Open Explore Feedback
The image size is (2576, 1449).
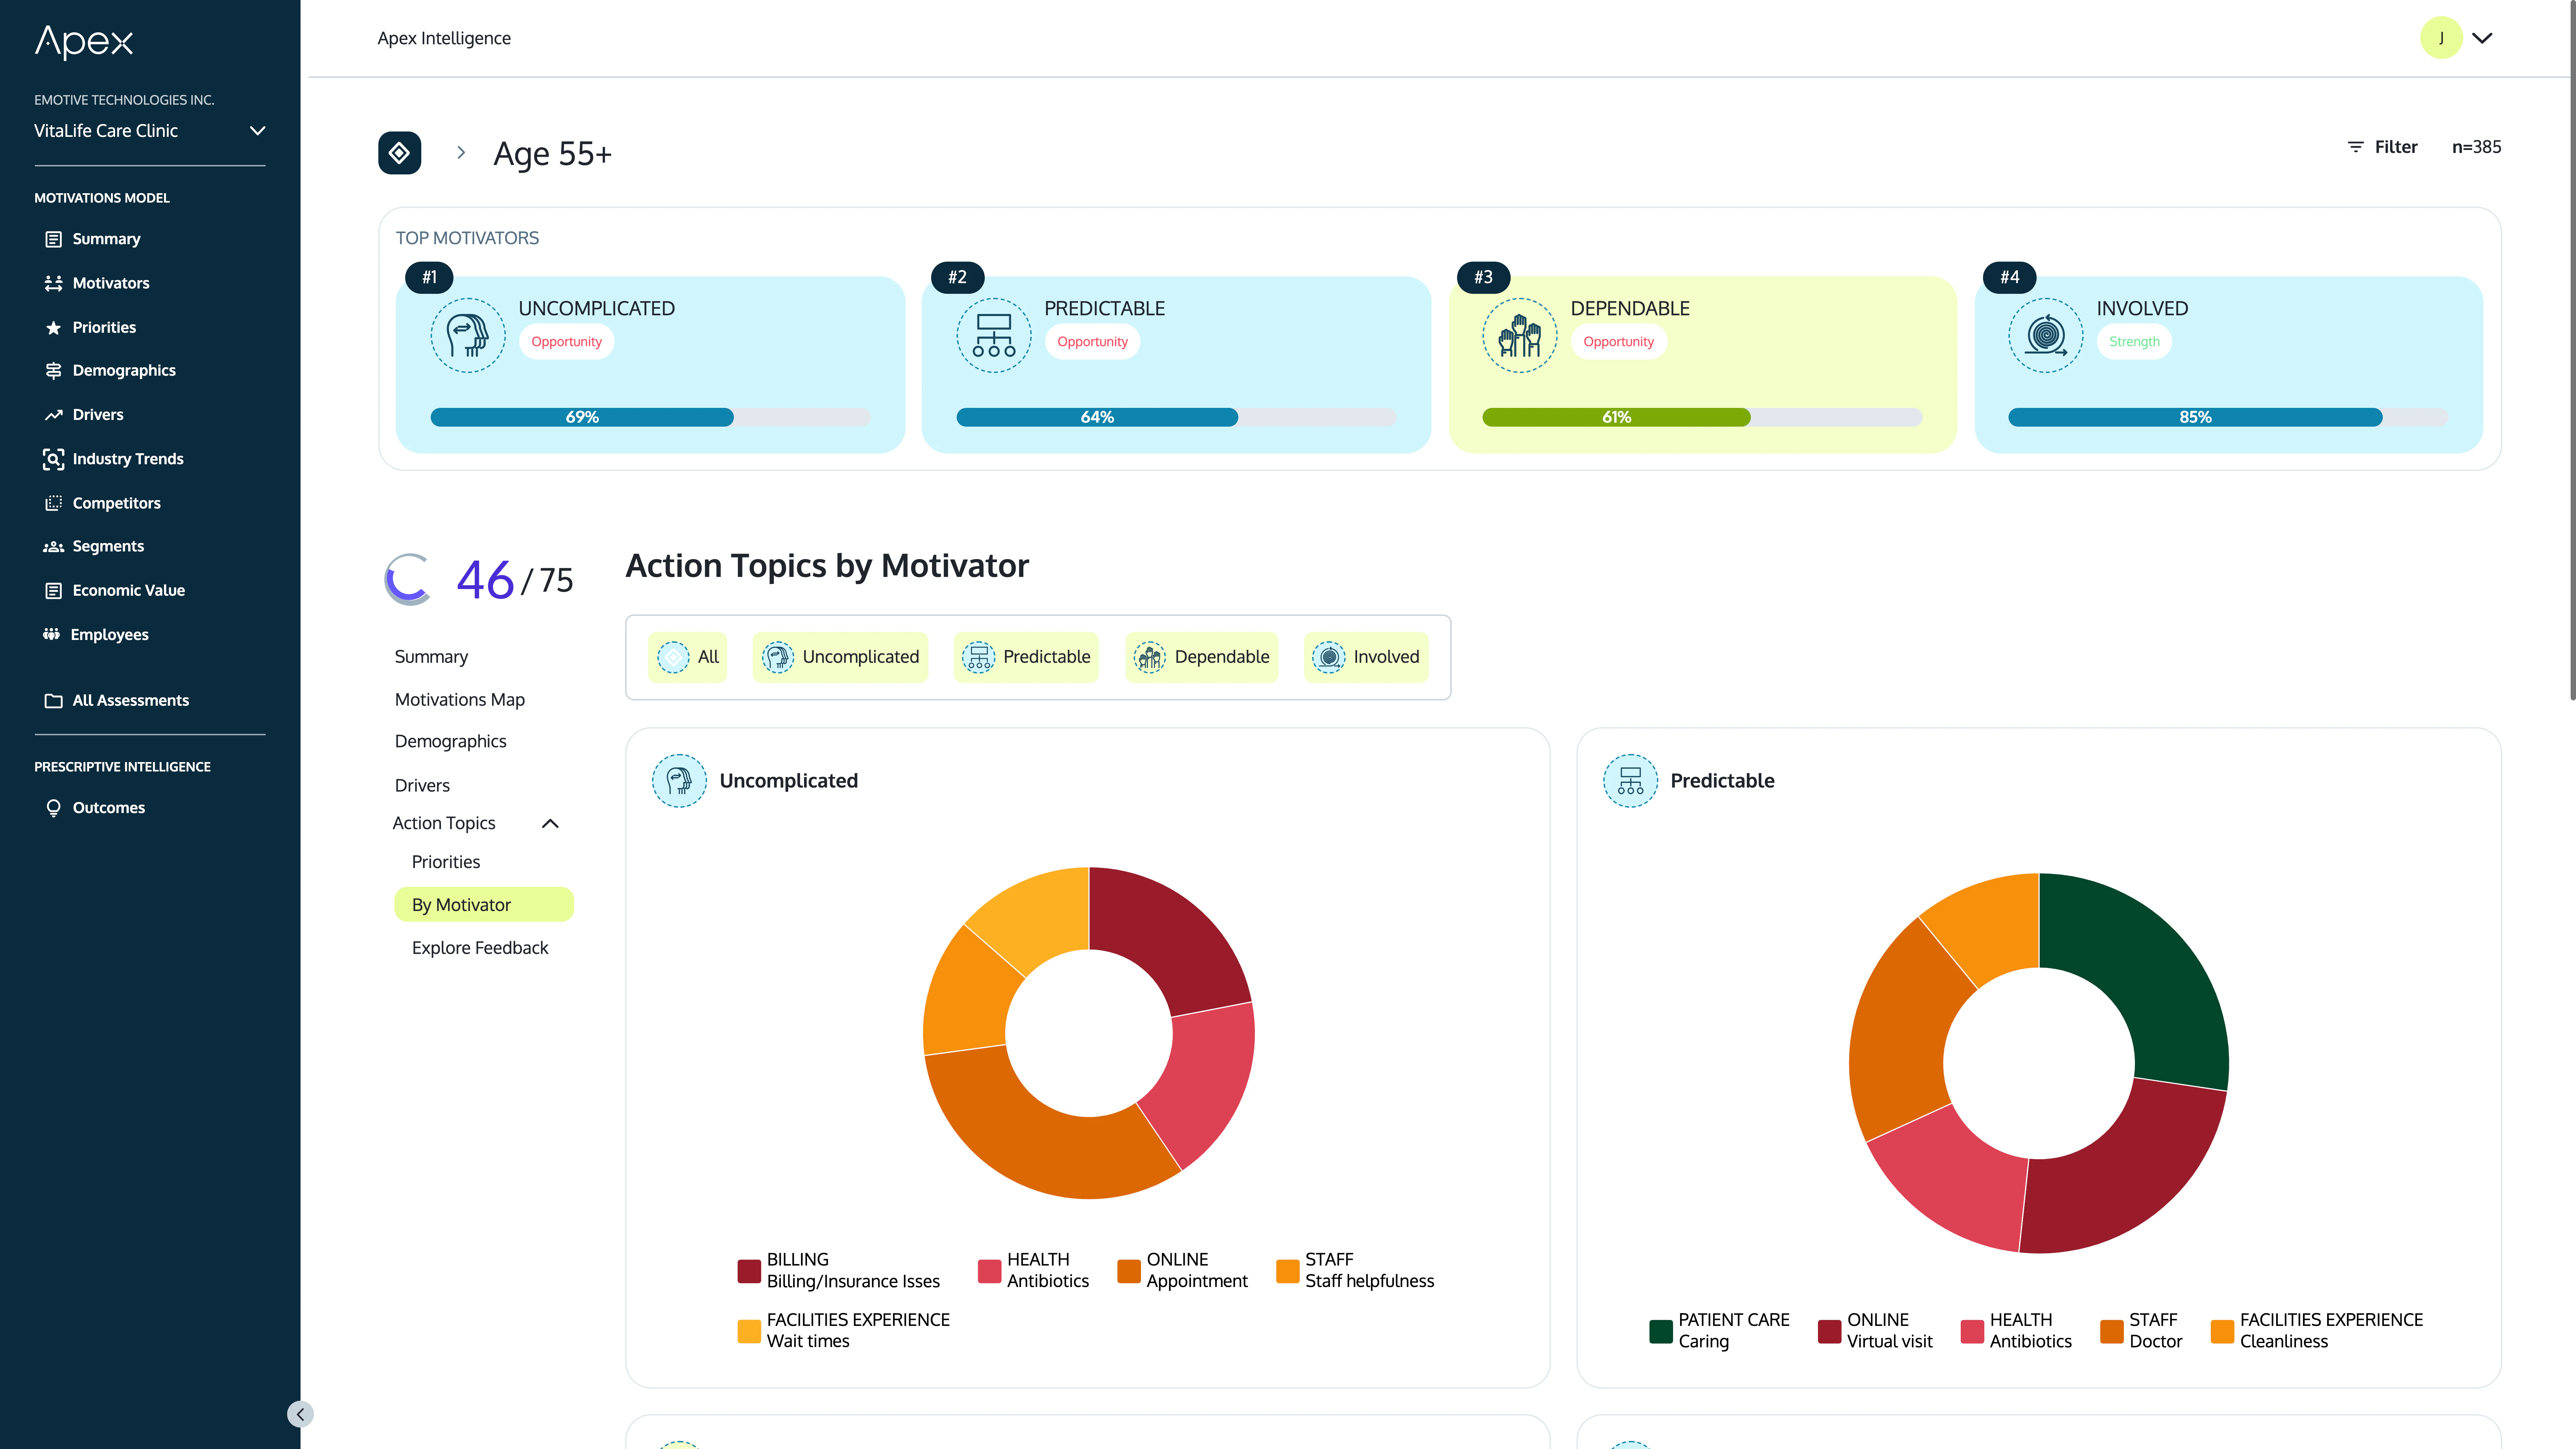tap(480, 948)
